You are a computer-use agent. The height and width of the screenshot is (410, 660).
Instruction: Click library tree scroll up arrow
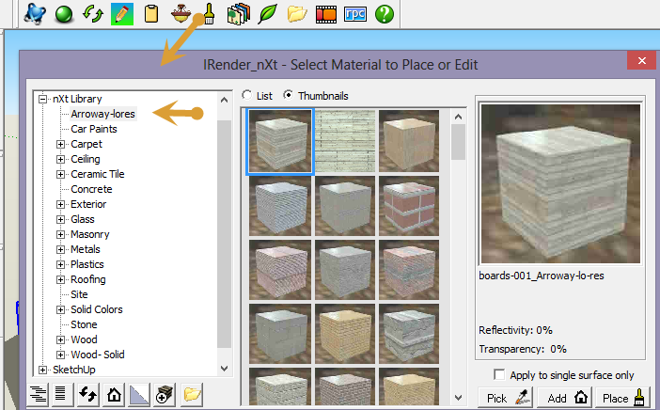click(225, 101)
